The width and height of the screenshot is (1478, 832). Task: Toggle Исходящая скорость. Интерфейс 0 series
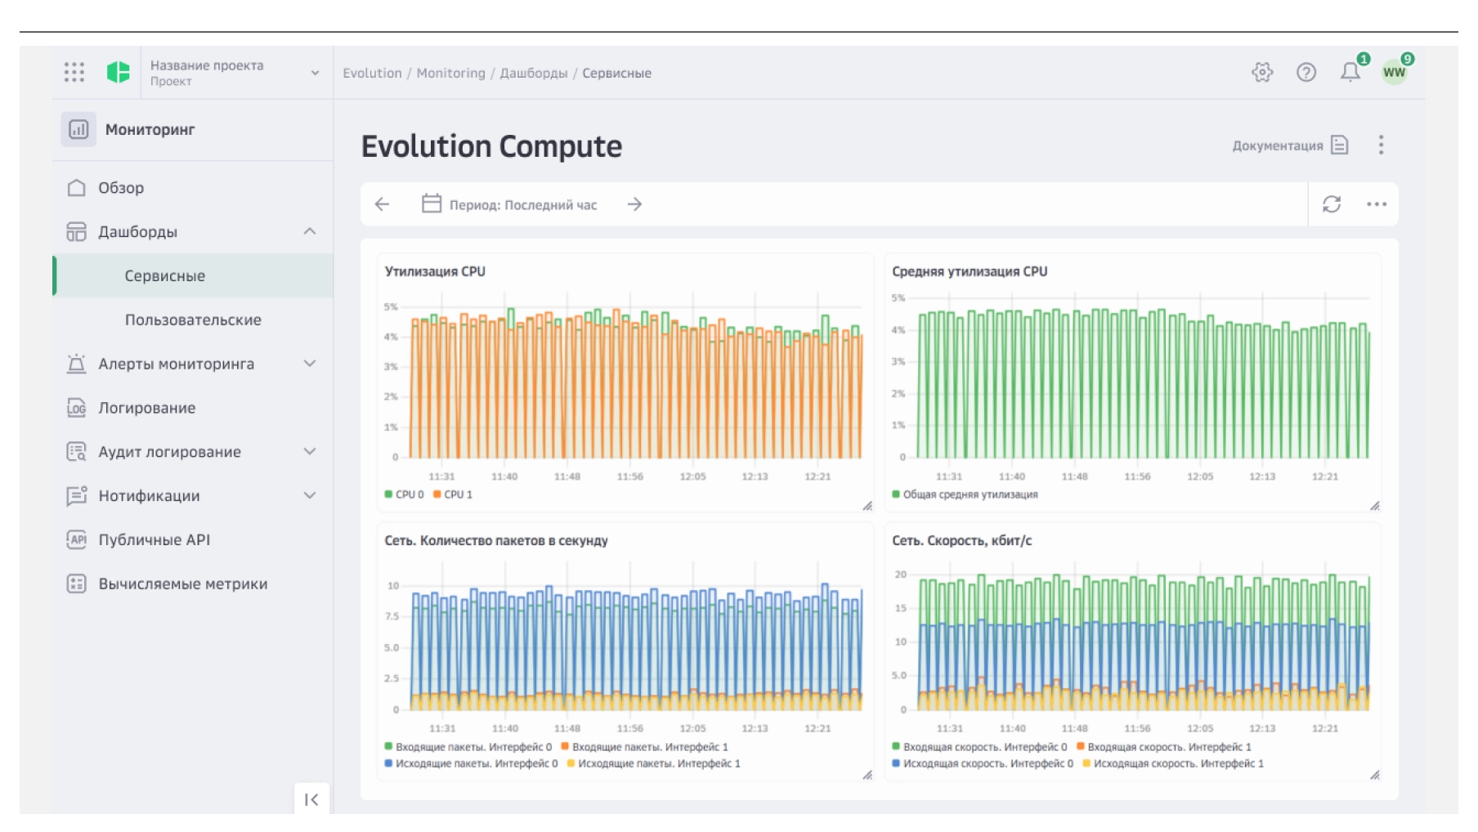coord(983,763)
